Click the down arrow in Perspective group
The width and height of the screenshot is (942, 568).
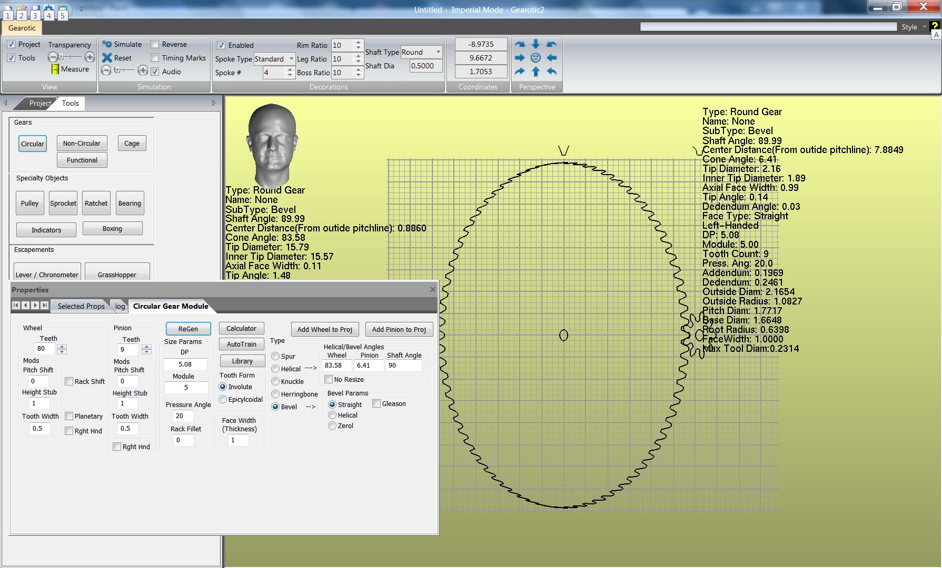536,44
